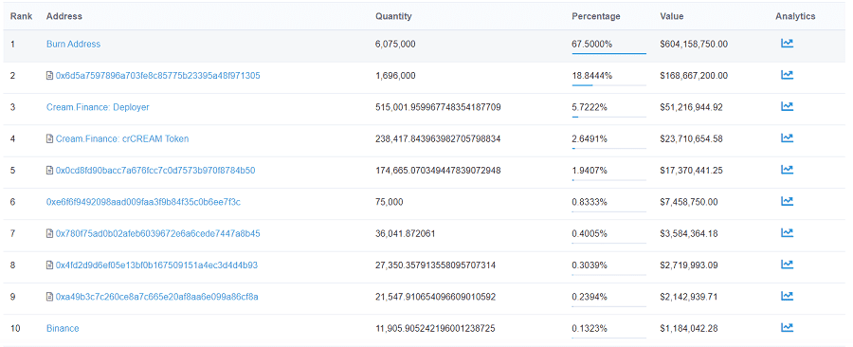Click the Value column header
The height and width of the screenshot is (347, 853).
672,16
